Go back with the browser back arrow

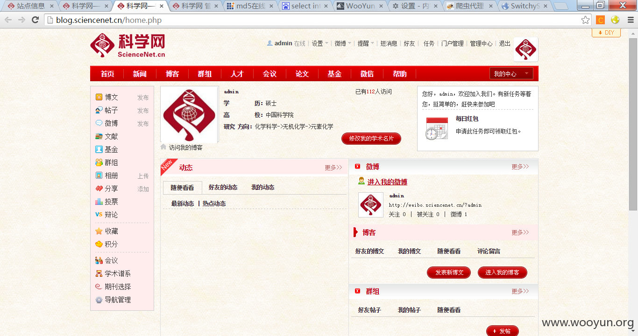[8, 20]
